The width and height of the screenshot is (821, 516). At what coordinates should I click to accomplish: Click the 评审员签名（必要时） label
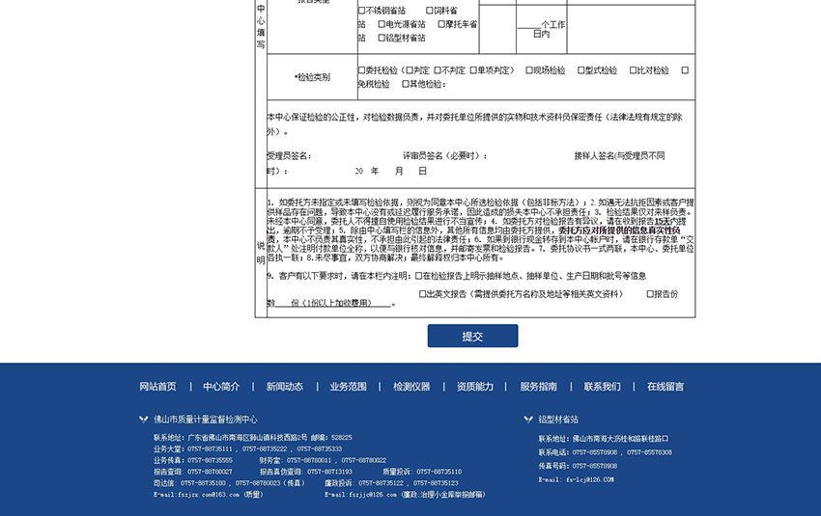point(445,156)
